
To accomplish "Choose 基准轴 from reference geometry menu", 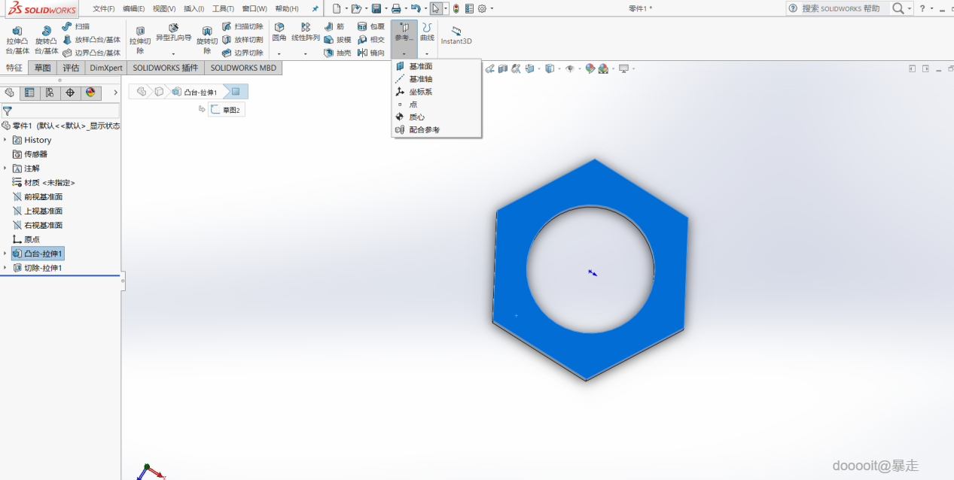I will pyautogui.click(x=437, y=79).
